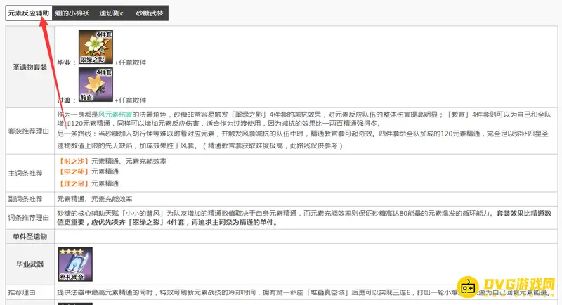Select the 套装推荐理由 row header

[x=30, y=131]
